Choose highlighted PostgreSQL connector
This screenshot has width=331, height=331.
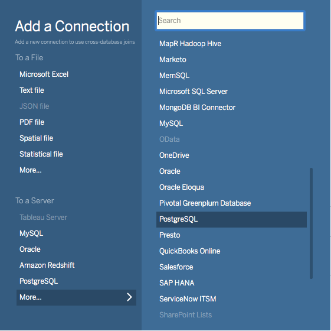point(231,219)
